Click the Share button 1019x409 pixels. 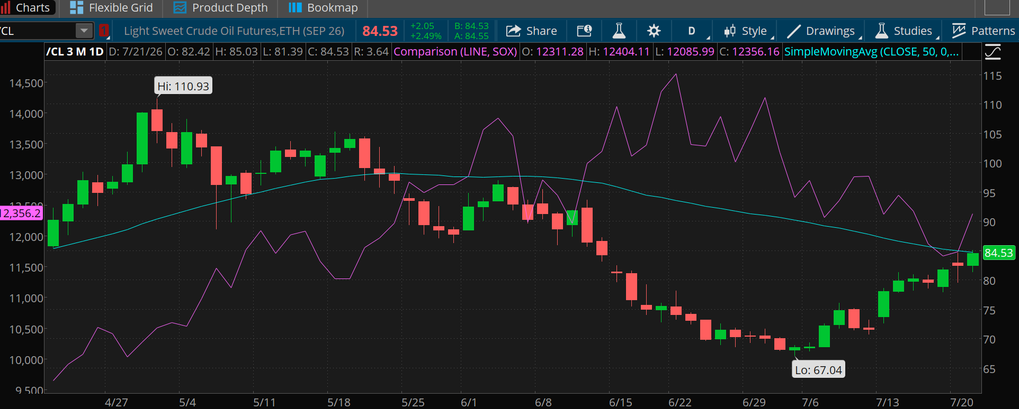point(531,31)
